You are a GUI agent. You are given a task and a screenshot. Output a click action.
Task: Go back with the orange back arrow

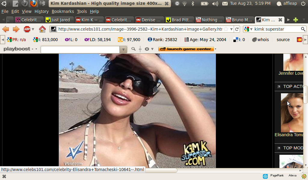(x=5, y=29)
